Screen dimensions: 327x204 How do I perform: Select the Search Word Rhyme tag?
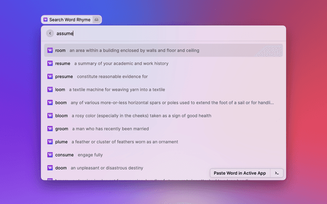(x=67, y=20)
